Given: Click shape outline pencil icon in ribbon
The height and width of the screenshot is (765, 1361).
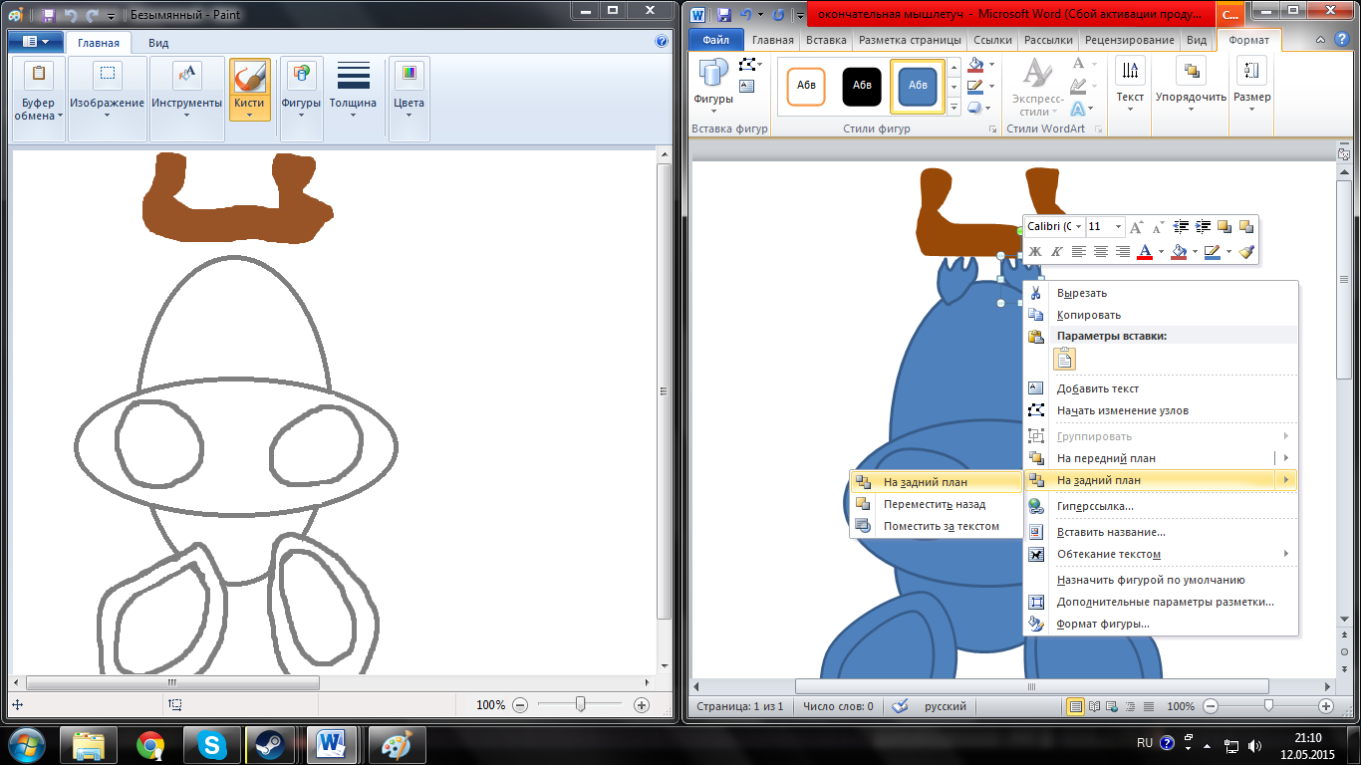Looking at the screenshot, I should point(977,87).
